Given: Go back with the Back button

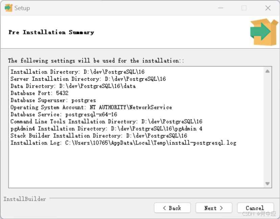Looking at the screenshot, I should coord(172,208).
